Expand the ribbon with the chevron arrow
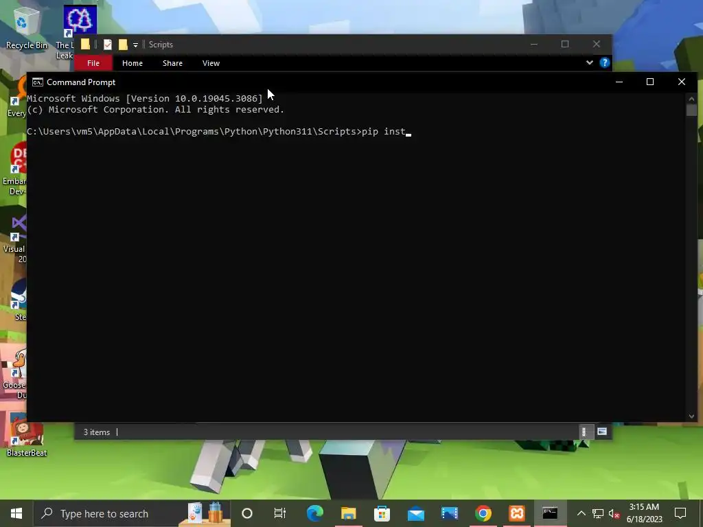Screen dimensions: 703x527 [x=590, y=62]
